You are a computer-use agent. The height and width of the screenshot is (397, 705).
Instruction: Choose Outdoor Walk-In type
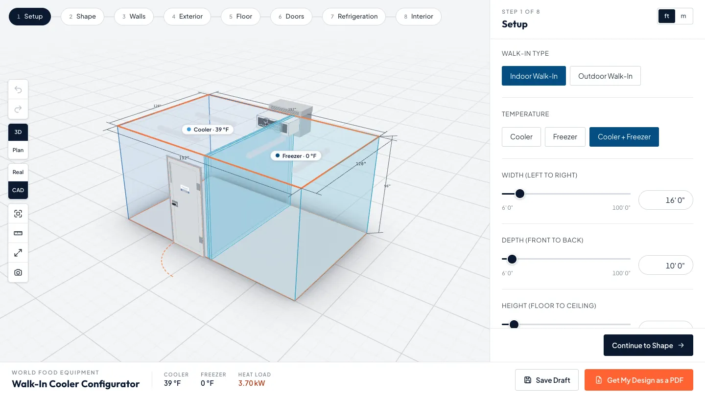point(605,76)
